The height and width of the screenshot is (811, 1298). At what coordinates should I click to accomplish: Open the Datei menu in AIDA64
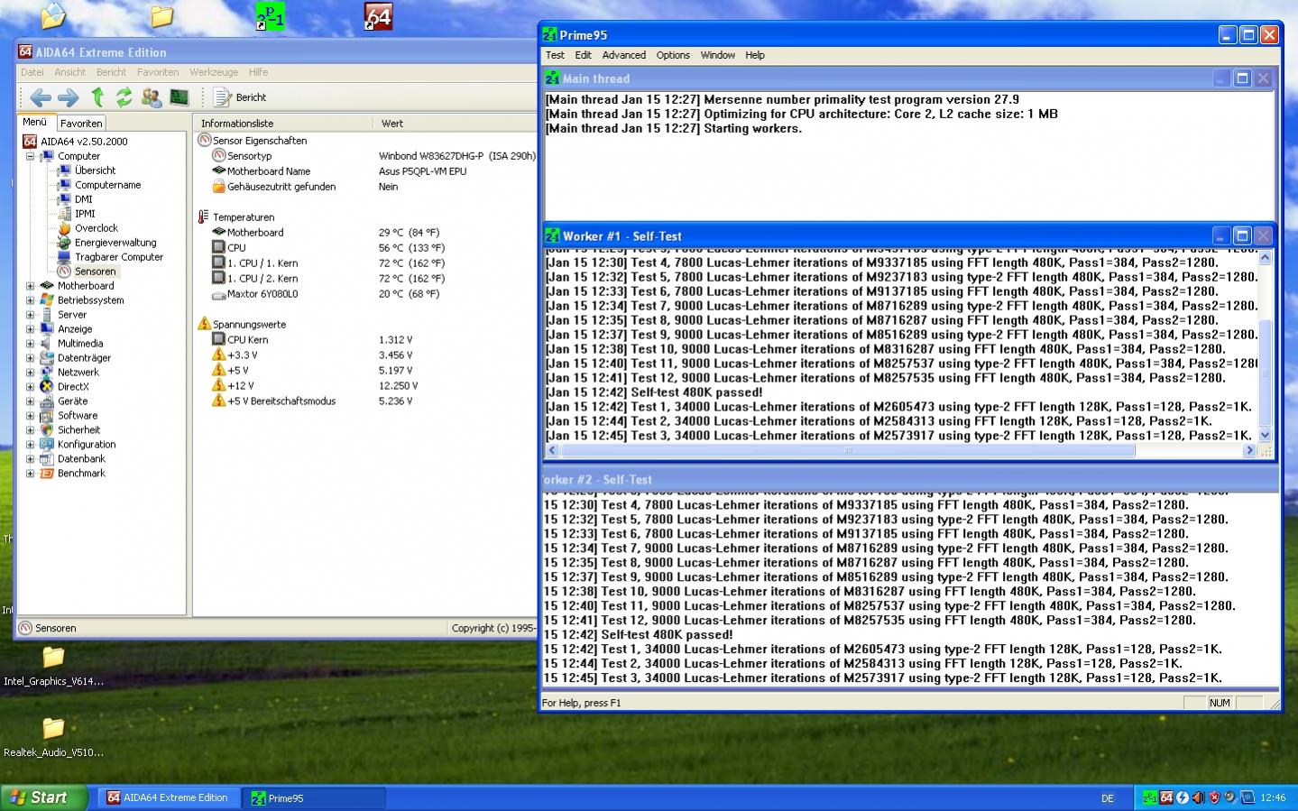coord(32,72)
